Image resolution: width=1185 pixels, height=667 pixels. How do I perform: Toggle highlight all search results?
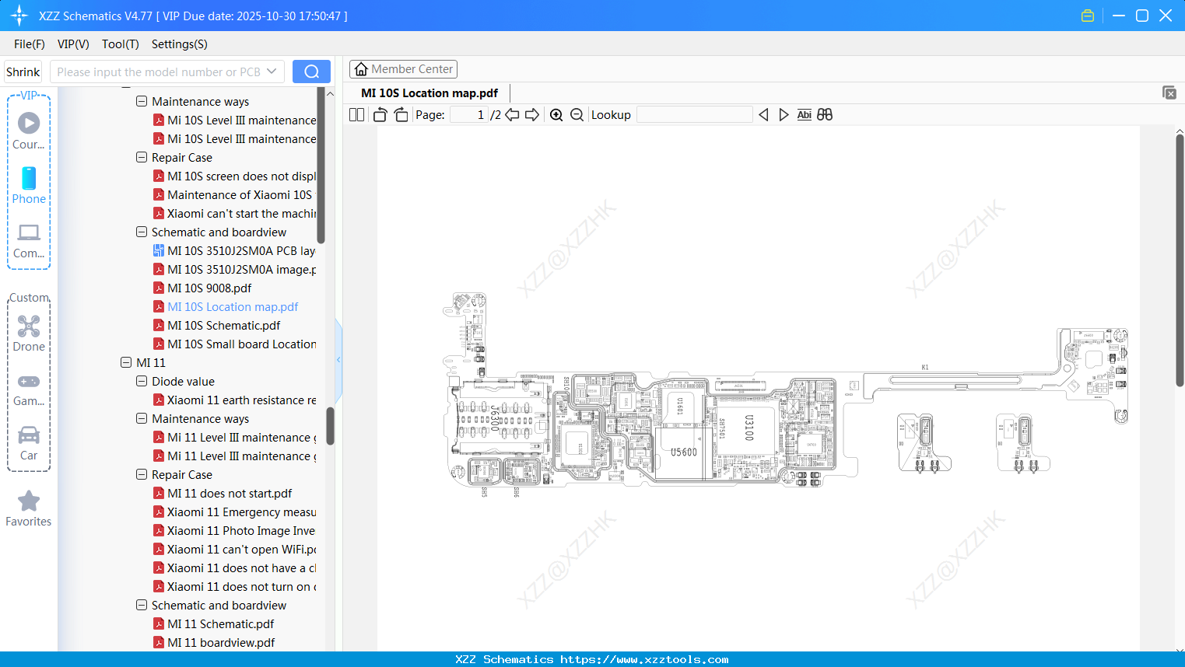(824, 114)
